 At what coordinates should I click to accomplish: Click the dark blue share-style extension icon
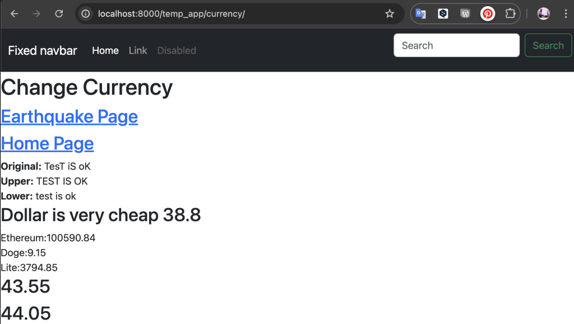pos(443,14)
